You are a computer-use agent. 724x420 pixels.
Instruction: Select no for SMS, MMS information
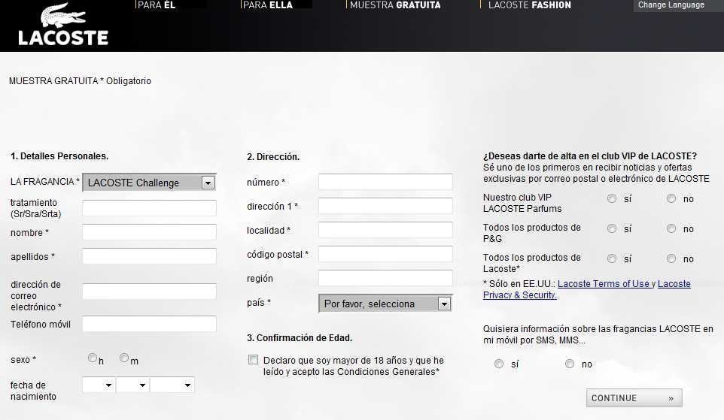pyautogui.click(x=570, y=364)
